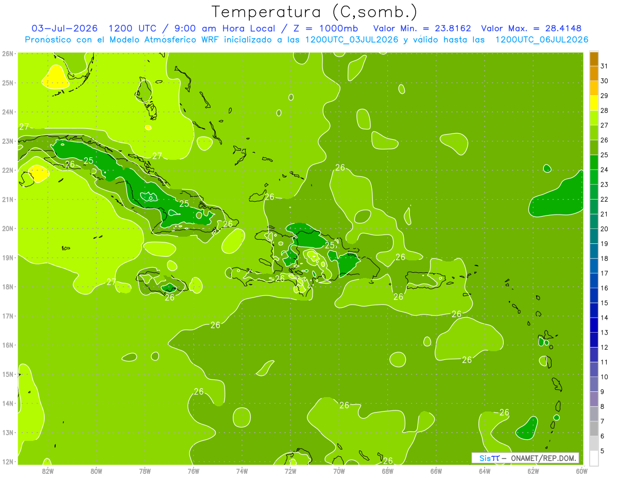Click the '14N' latitude axis label

(8, 403)
